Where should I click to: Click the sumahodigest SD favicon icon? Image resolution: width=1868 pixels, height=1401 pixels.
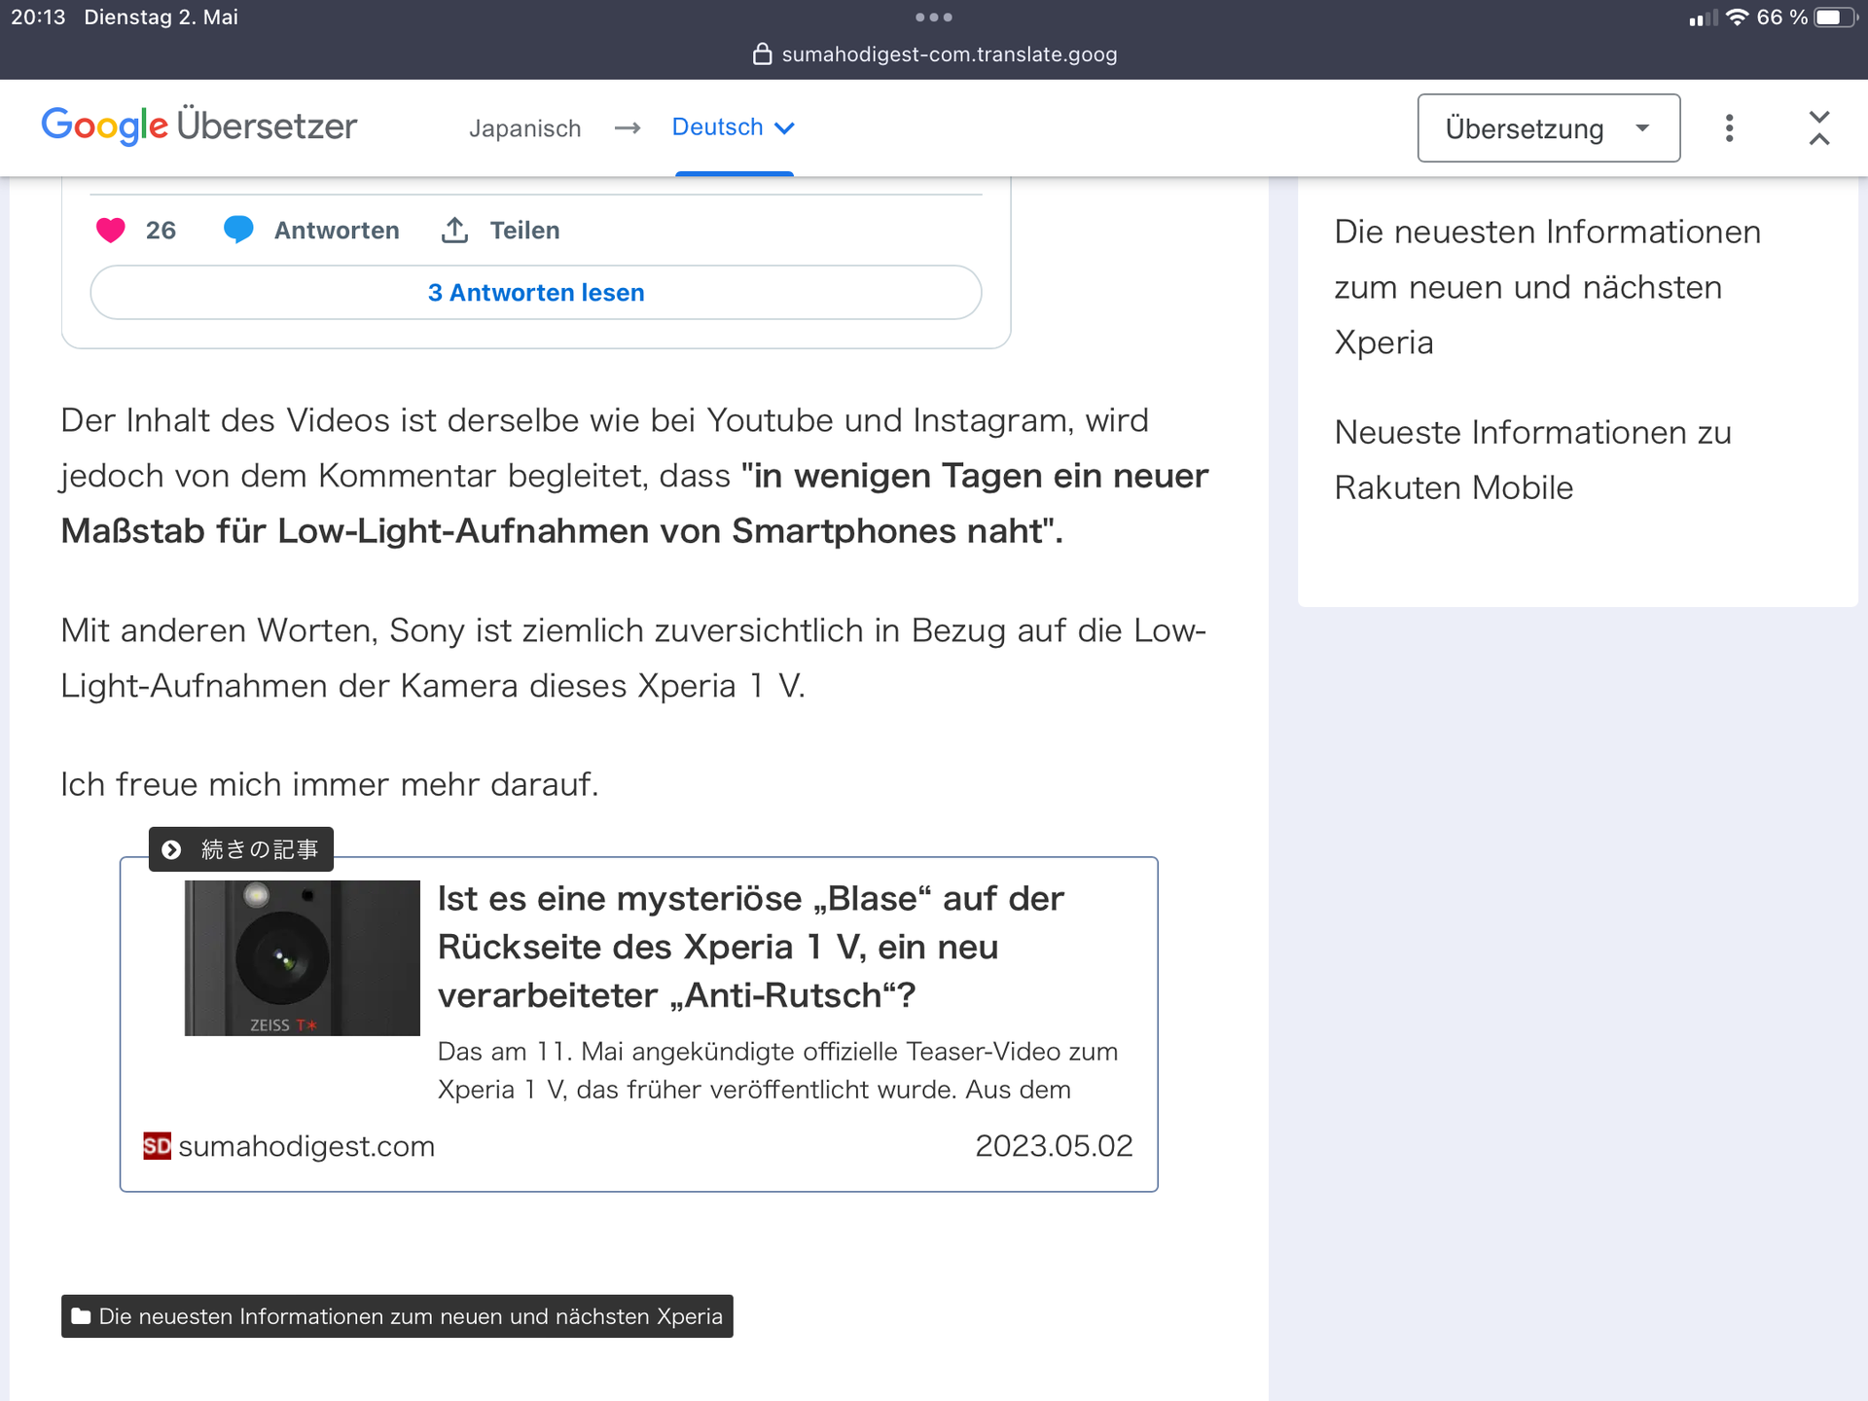pos(157,1146)
